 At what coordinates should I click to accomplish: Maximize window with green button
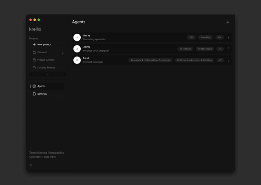39,20
